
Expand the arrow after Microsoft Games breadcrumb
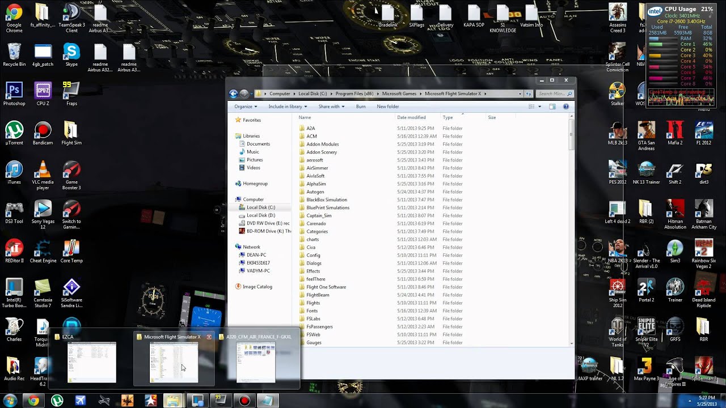[x=420, y=93]
